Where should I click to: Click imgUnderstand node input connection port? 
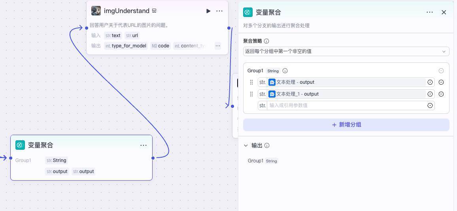click(87, 28)
